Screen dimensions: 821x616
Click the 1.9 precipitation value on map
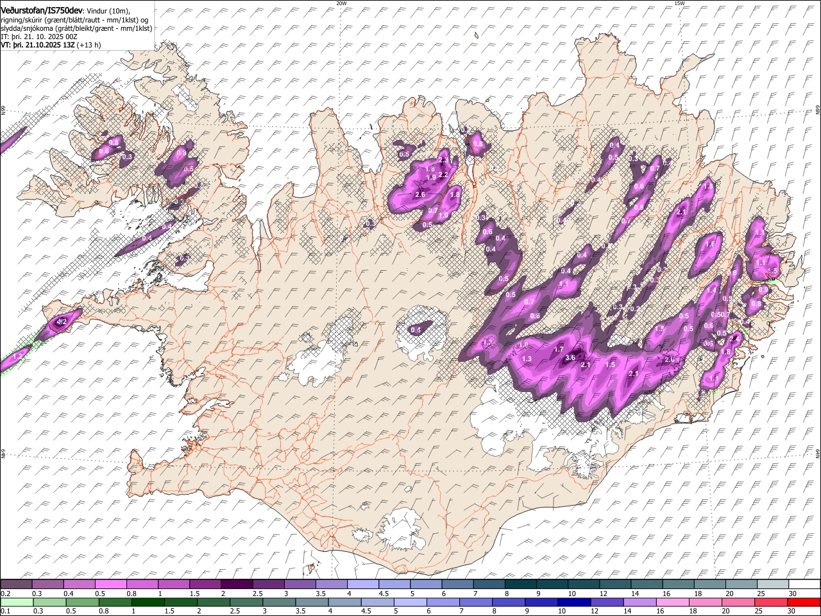431,177
